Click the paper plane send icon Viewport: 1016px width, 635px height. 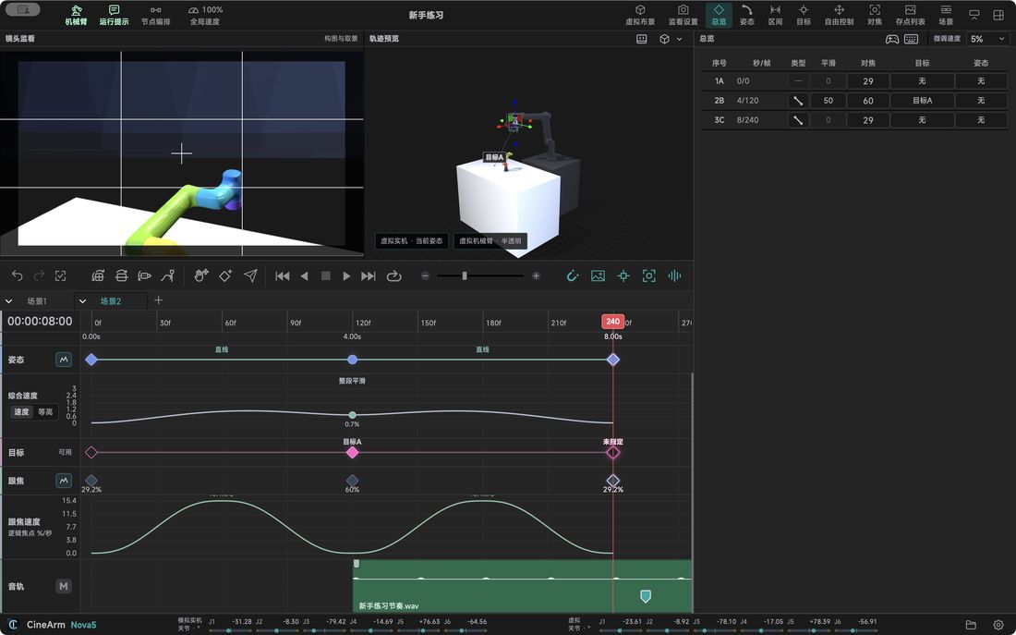250,275
